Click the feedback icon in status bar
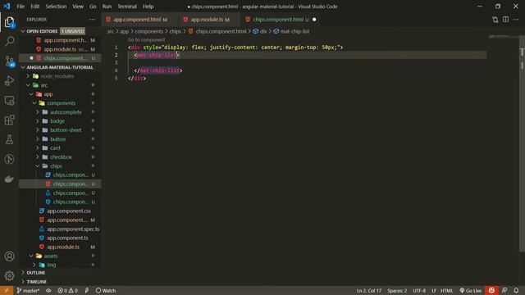The image size is (525, 295). click(504, 290)
